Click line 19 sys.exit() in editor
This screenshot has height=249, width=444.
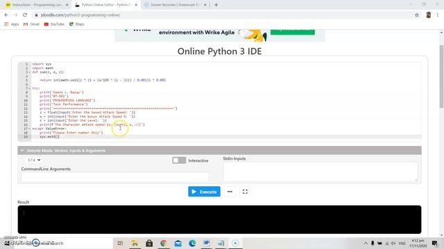click(x=49, y=137)
